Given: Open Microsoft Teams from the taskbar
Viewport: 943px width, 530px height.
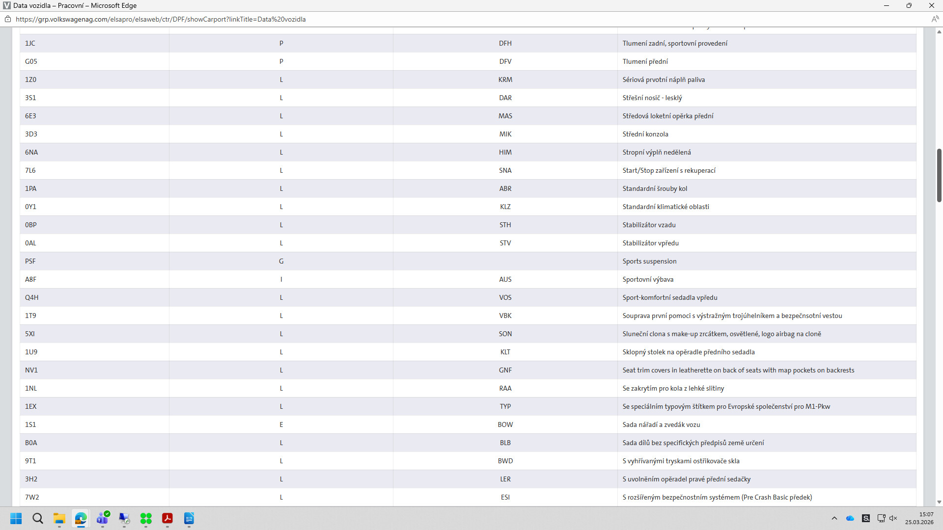Looking at the screenshot, I should (x=103, y=518).
